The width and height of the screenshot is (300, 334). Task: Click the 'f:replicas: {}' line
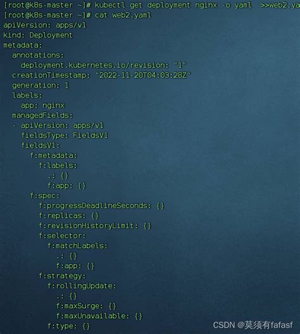coord(68,215)
